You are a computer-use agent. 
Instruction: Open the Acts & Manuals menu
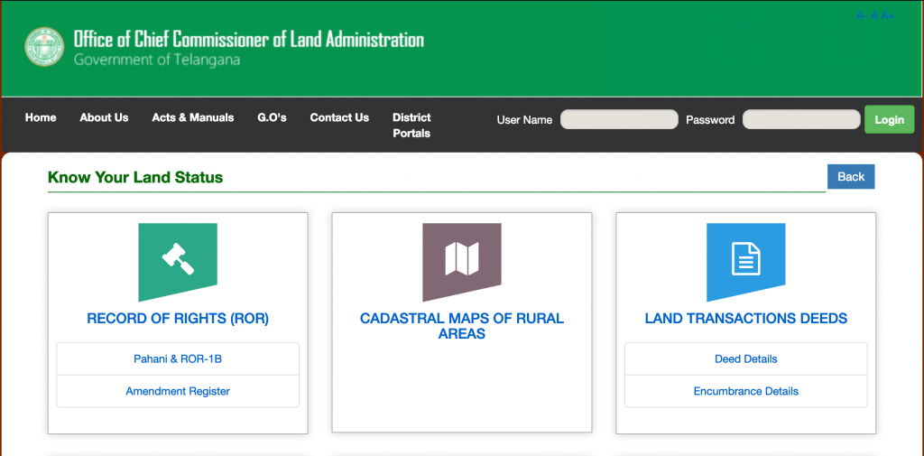click(x=193, y=117)
